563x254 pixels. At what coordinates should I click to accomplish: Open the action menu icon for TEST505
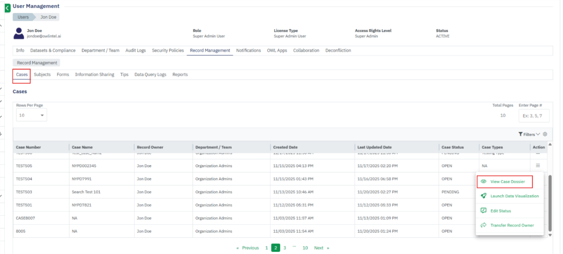(x=537, y=166)
